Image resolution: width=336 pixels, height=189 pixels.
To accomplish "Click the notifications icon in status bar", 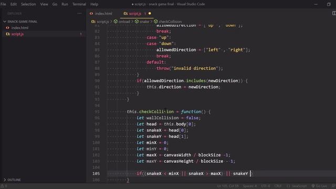I will (333, 186).
